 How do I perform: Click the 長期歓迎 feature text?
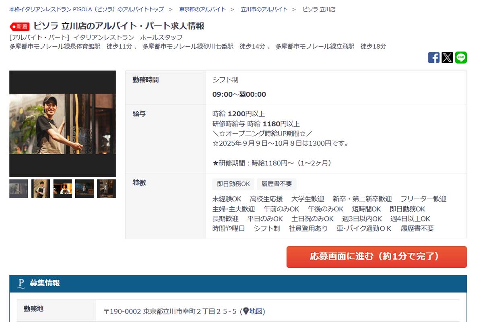(x=225, y=219)
